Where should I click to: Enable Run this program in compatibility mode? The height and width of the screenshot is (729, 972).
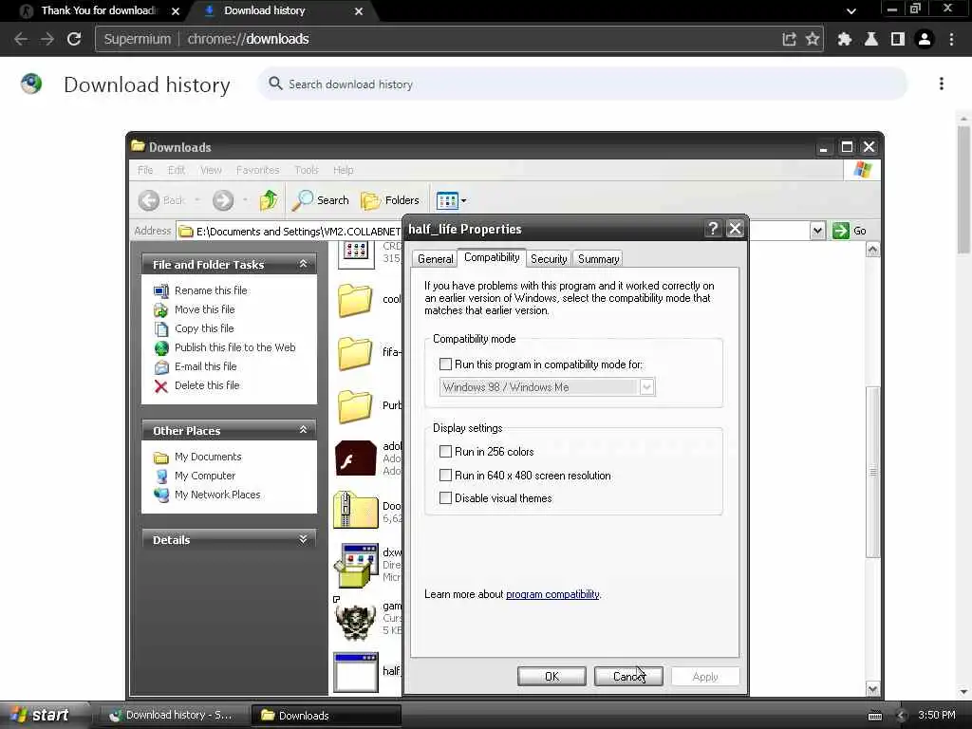click(x=445, y=364)
